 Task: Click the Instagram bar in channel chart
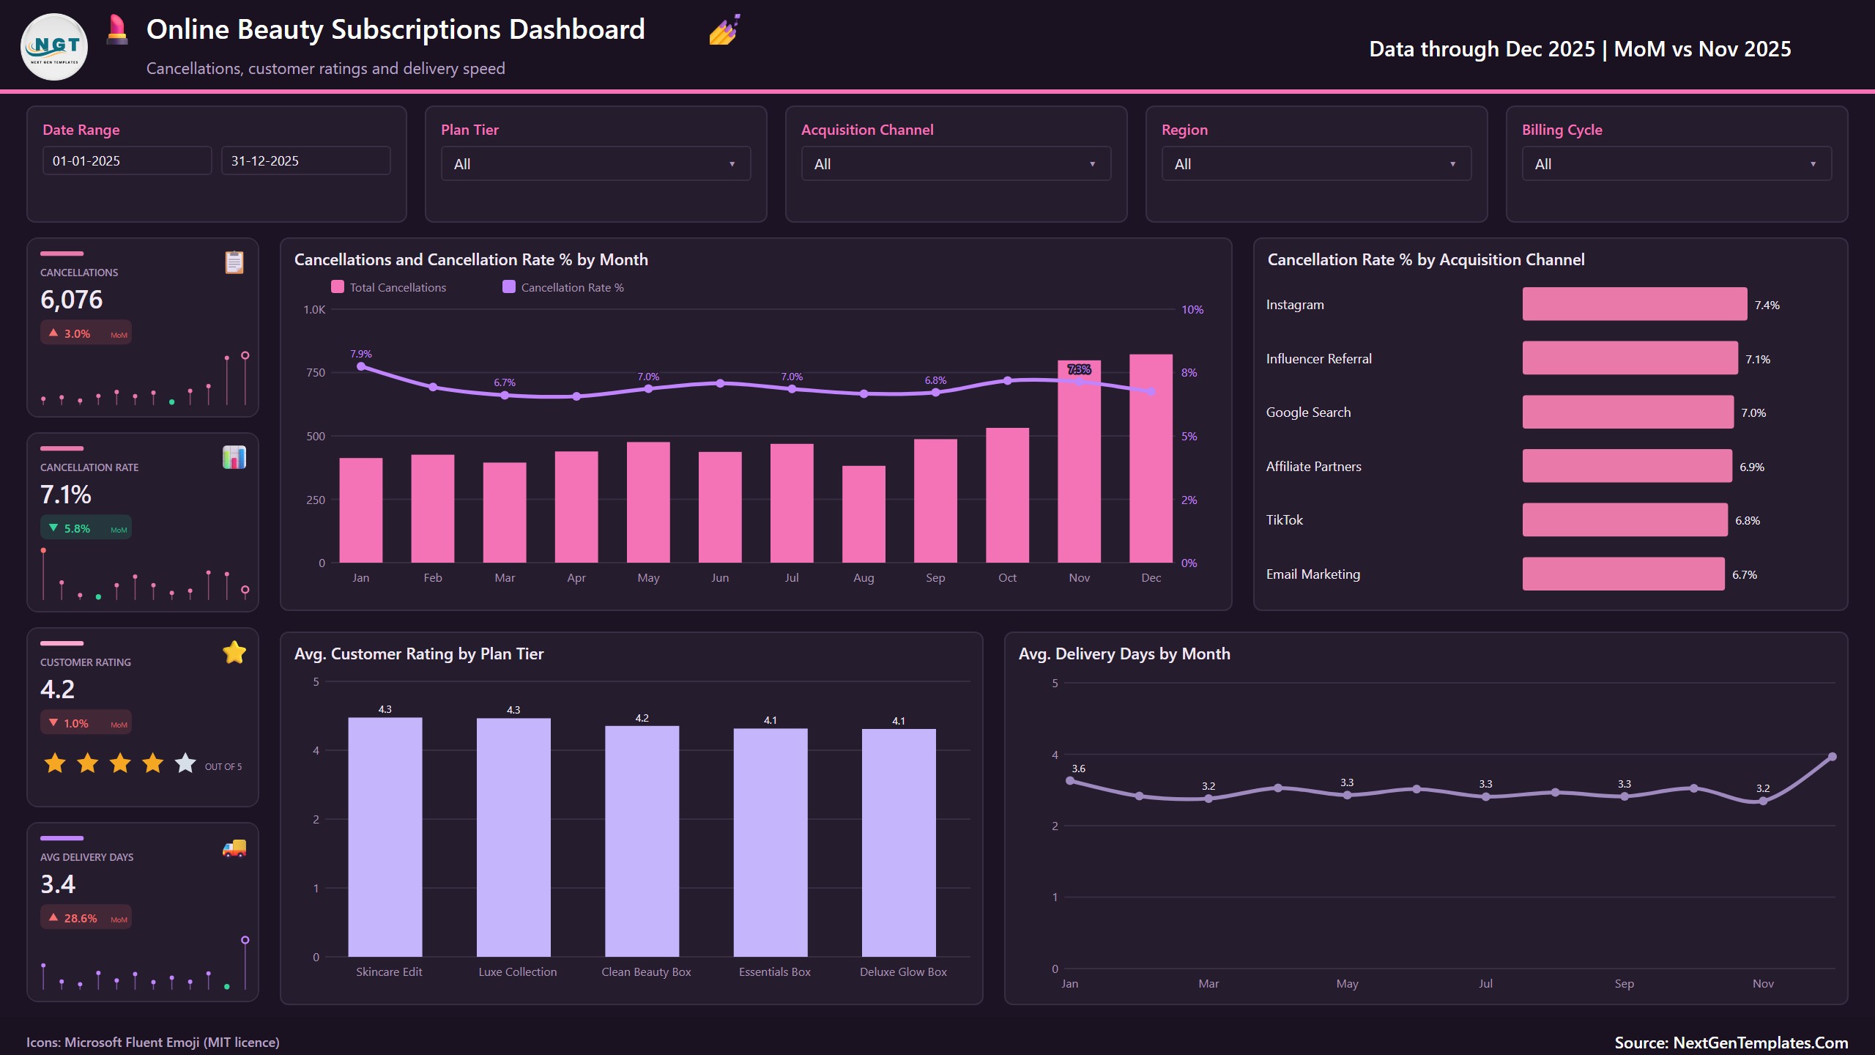pyautogui.click(x=1635, y=304)
